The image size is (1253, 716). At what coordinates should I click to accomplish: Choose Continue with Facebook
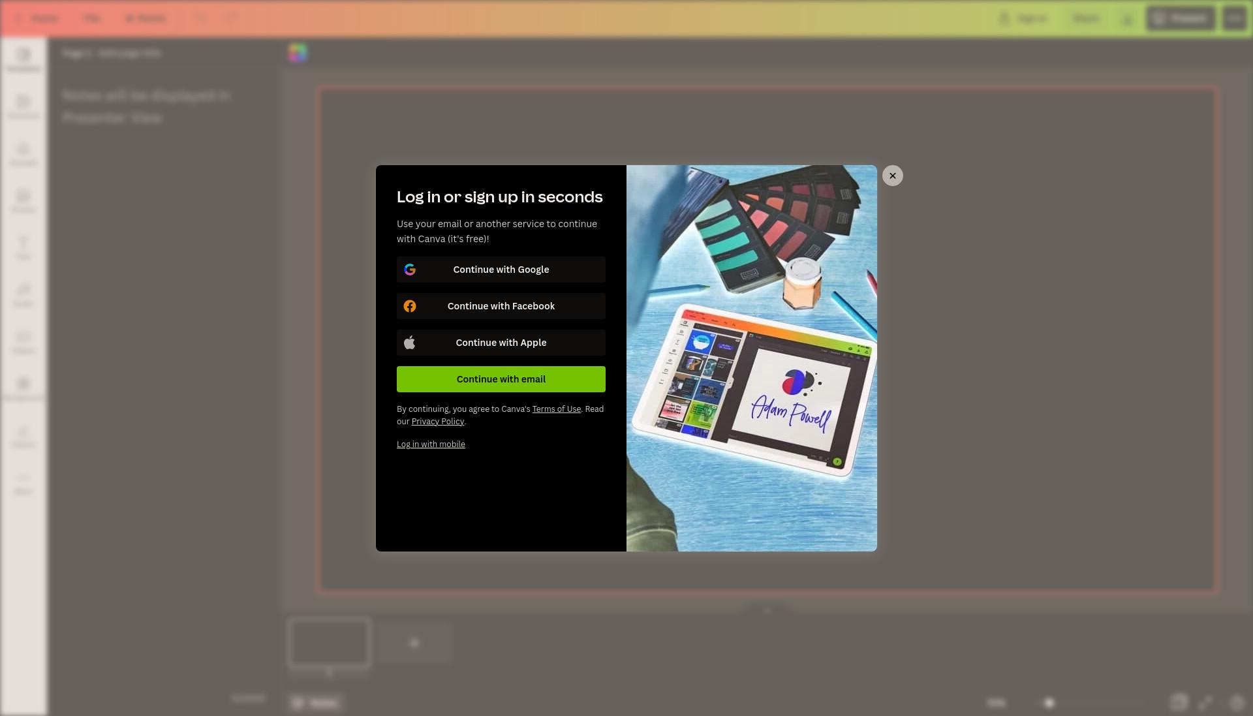501,306
